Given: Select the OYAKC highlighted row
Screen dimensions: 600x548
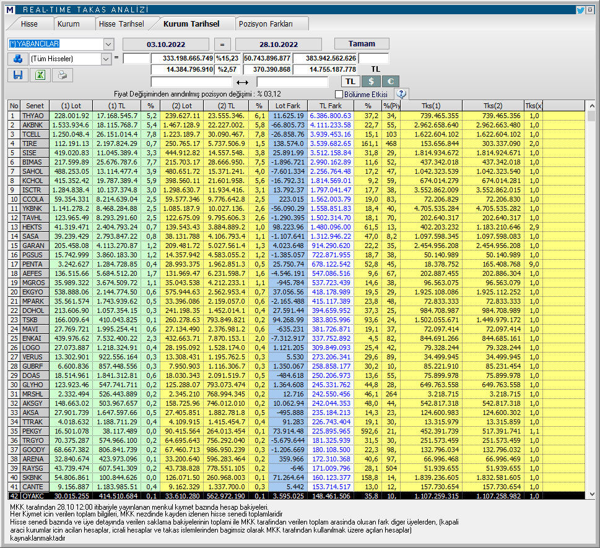Looking at the screenshot, I should click(x=296, y=496).
